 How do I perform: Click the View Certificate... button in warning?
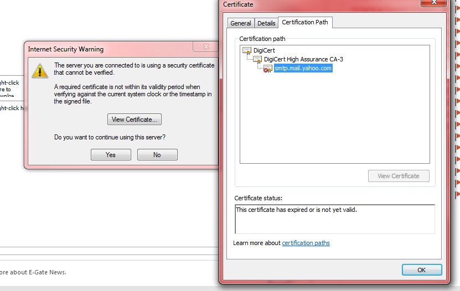pyautogui.click(x=135, y=119)
